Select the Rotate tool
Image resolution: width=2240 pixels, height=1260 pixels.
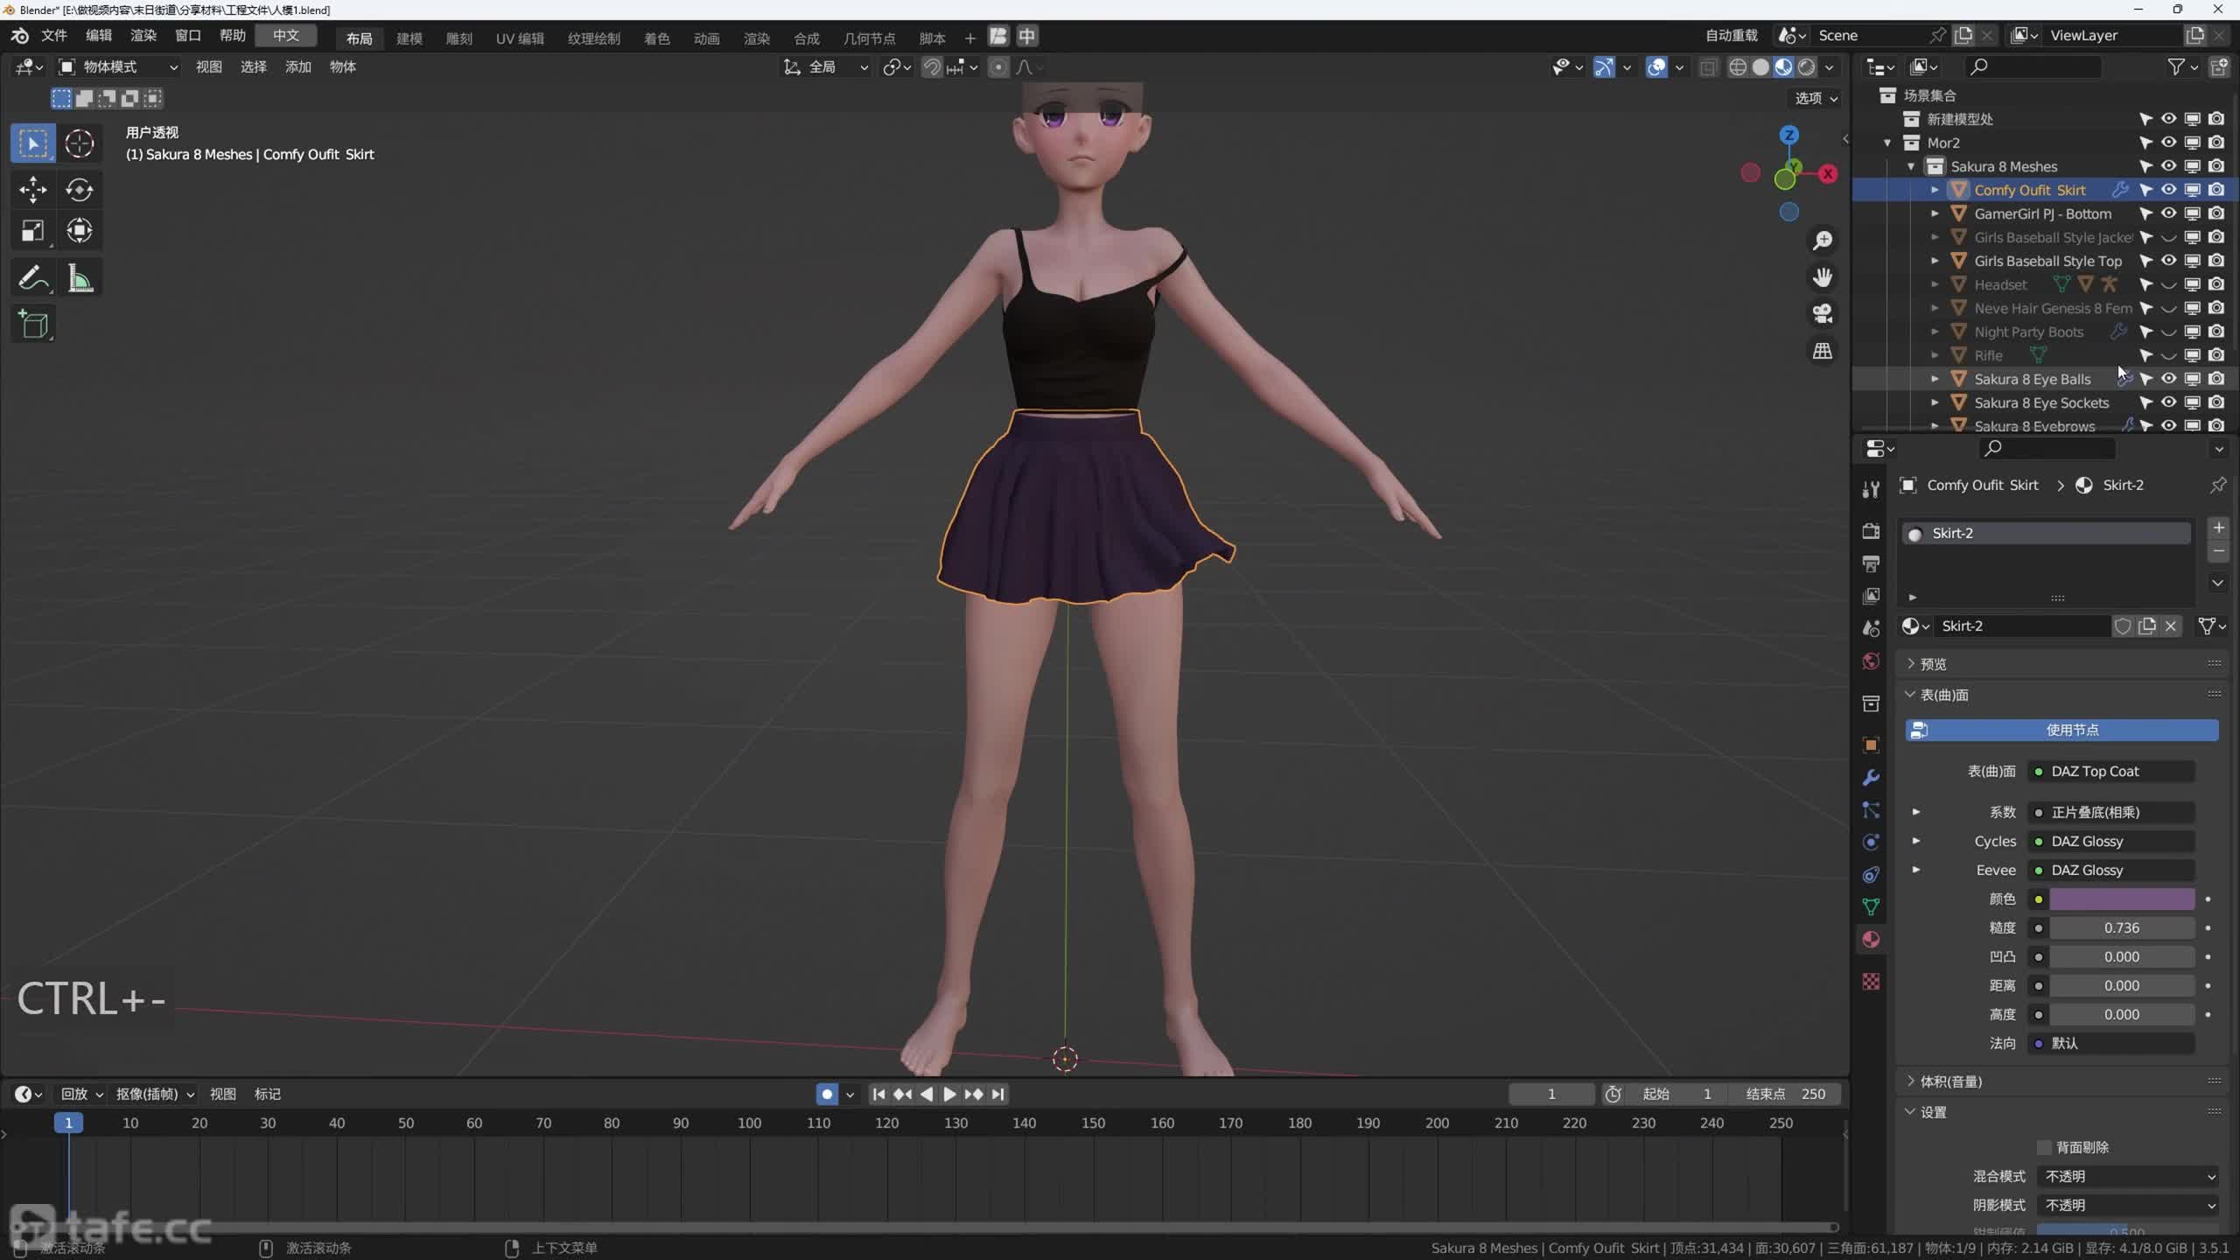[80, 189]
